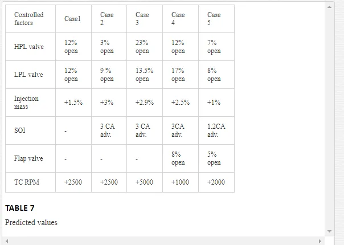Click the 1.2CA adv. SOI cell

point(216,130)
